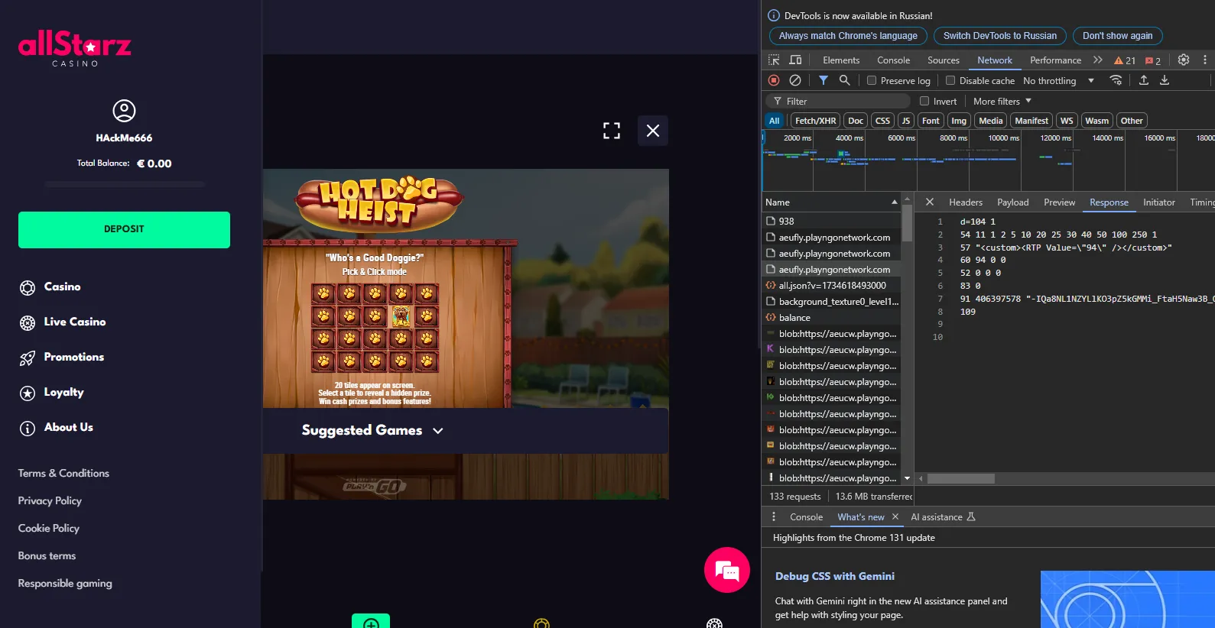The image size is (1215, 628).
Task: Toggle the network filter funnel icon
Action: pos(824,80)
